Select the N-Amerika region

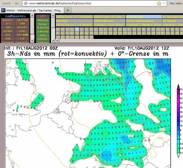(x=43, y=27)
